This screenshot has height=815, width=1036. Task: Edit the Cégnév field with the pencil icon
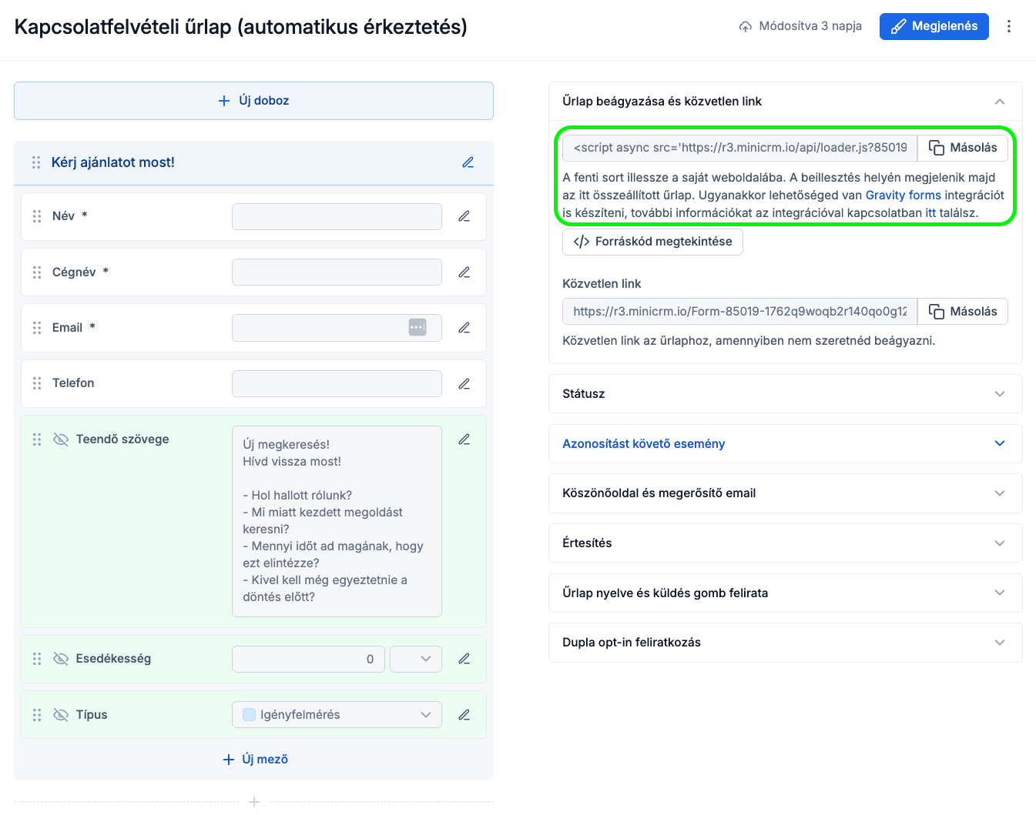pyautogui.click(x=464, y=272)
